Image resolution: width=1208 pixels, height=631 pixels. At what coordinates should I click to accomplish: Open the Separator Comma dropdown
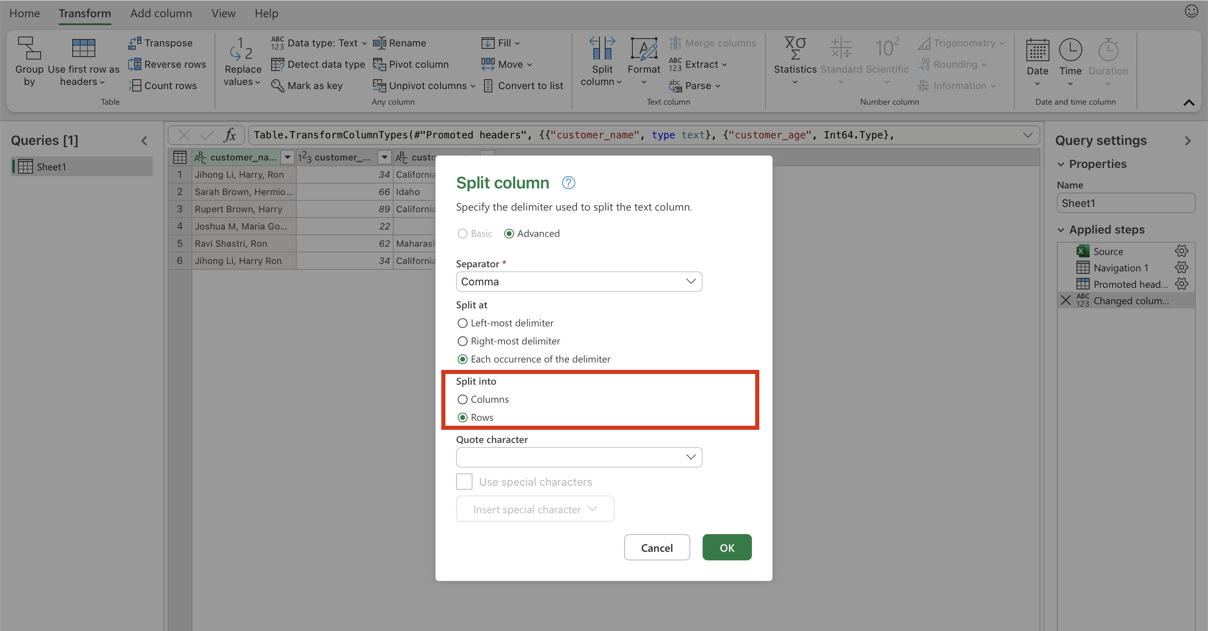coord(579,282)
